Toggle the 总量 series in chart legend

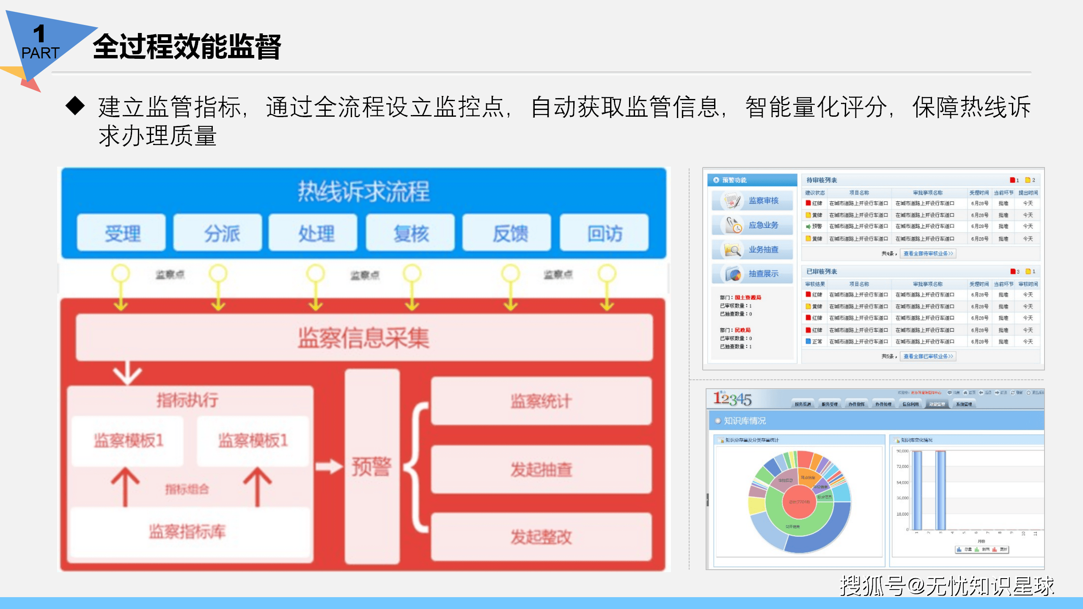pyautogui.click(x=965, y=549)
